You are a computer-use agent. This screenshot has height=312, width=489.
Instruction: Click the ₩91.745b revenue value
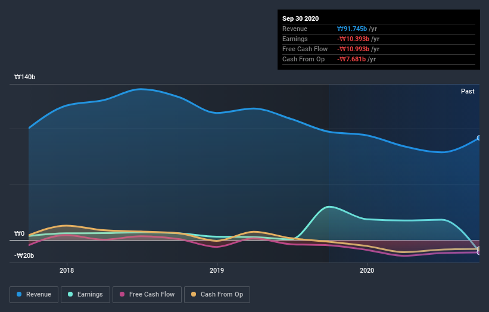pos(352,29)
